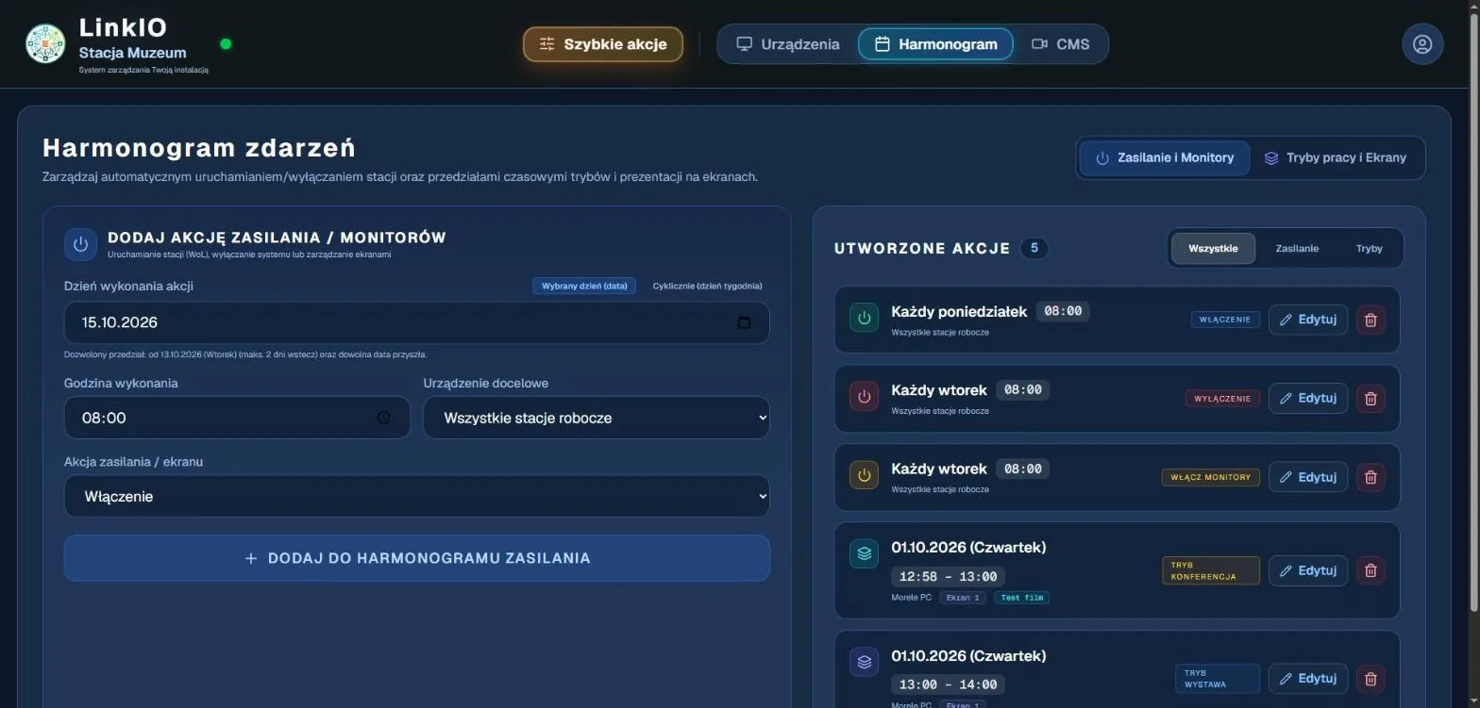Viewport: 1480px width, 708px height.
Task: Delete the Każdy poniedziałek action with trash icon
Action: (x=1371, y=320)
